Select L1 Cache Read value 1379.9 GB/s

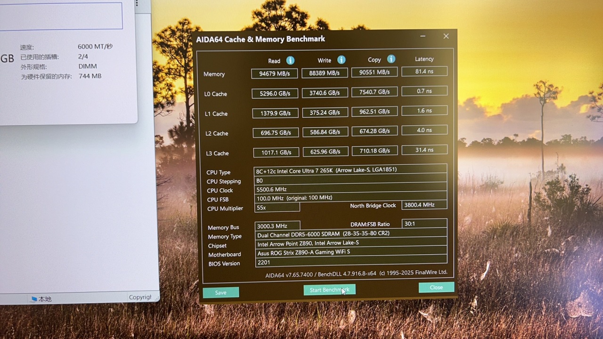coord(275,113)
